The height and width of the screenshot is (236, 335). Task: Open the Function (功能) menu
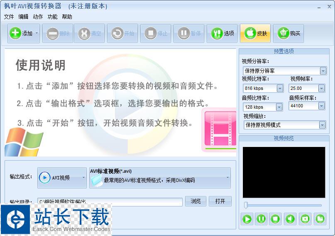point(52,17)
